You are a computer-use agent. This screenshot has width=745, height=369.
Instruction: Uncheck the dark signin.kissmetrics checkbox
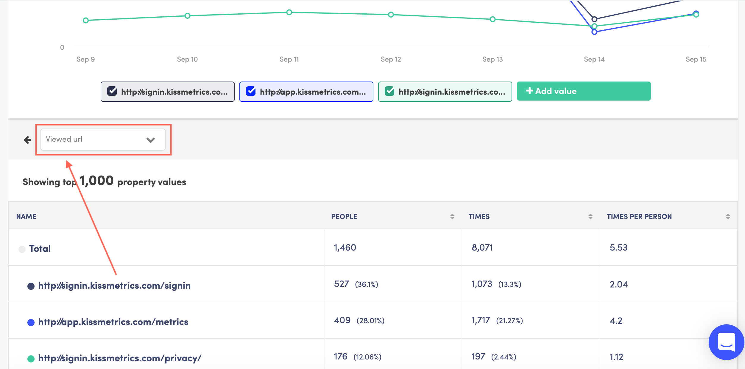click(x=112, y=91)
